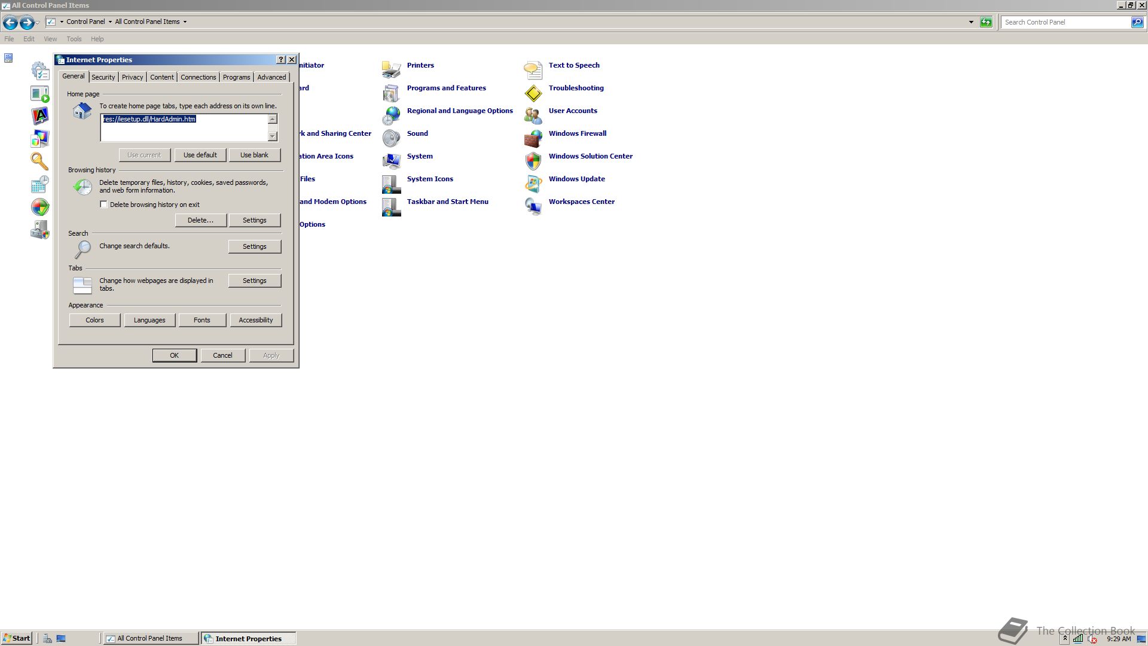Open Tabs Settings button

[x=255, y=281]
